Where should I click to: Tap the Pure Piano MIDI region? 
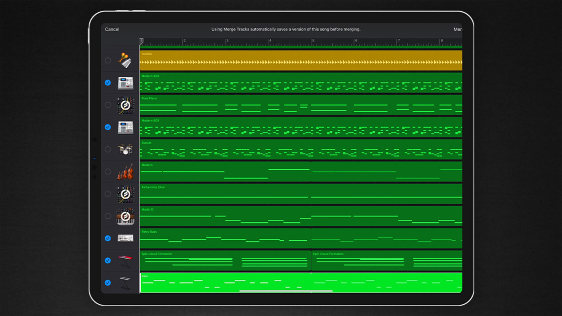(301, 105)
